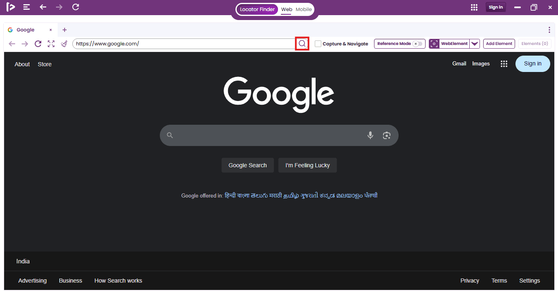Viewport: 558px width, 292px height.
Task: Open the Terms footer link
Action: 499,281
